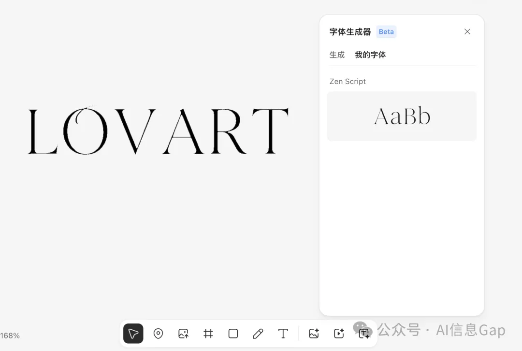
Task: Switch to the 生成 tab
Action: (x=337, y=55)
